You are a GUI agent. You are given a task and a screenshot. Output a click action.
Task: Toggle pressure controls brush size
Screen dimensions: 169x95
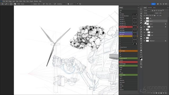click(77, 4)
